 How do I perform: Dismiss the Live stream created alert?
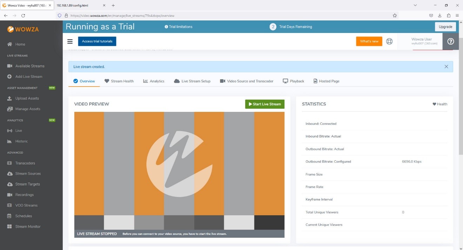click(446, 67)
